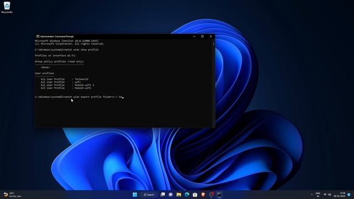Click the Techworld profile line
Viewport: 354px width, 199px height.
click(65, 79)
